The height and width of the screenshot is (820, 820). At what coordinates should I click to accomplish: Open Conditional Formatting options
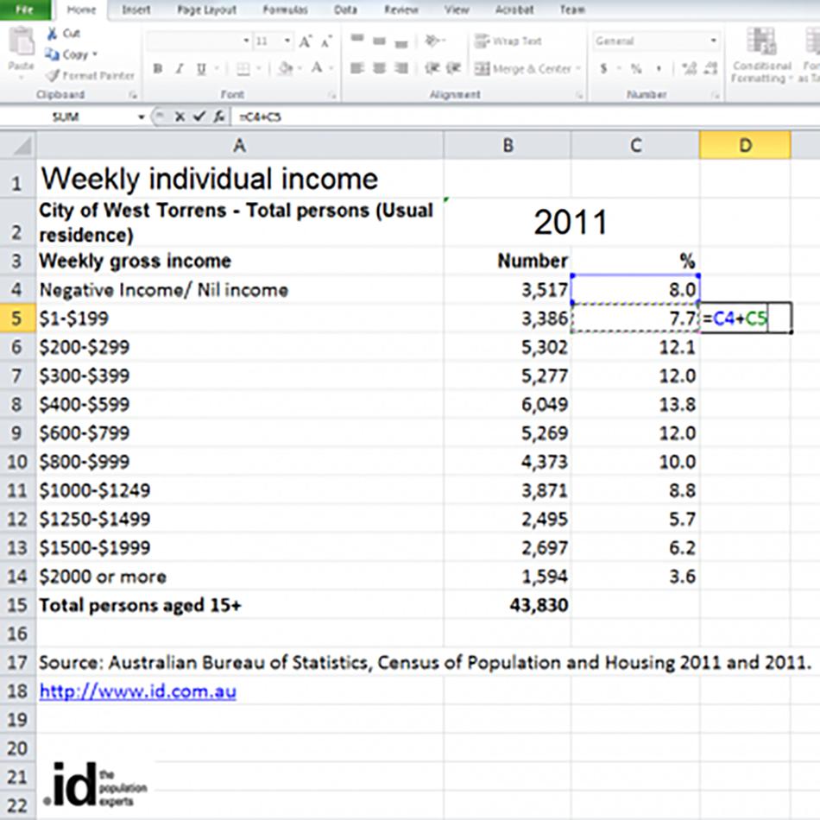click(x=761, y=55)
